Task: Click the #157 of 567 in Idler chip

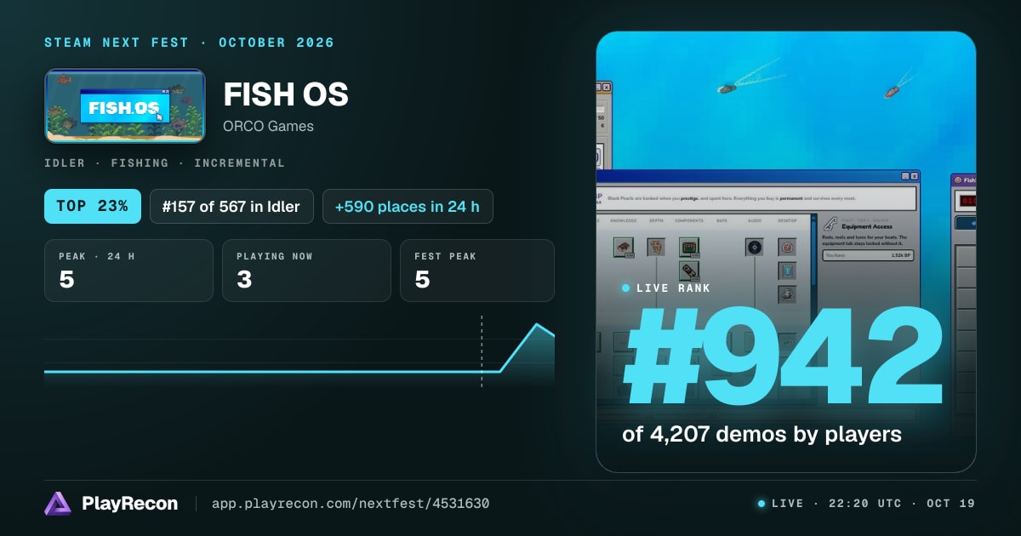Action: click(231, 206)
